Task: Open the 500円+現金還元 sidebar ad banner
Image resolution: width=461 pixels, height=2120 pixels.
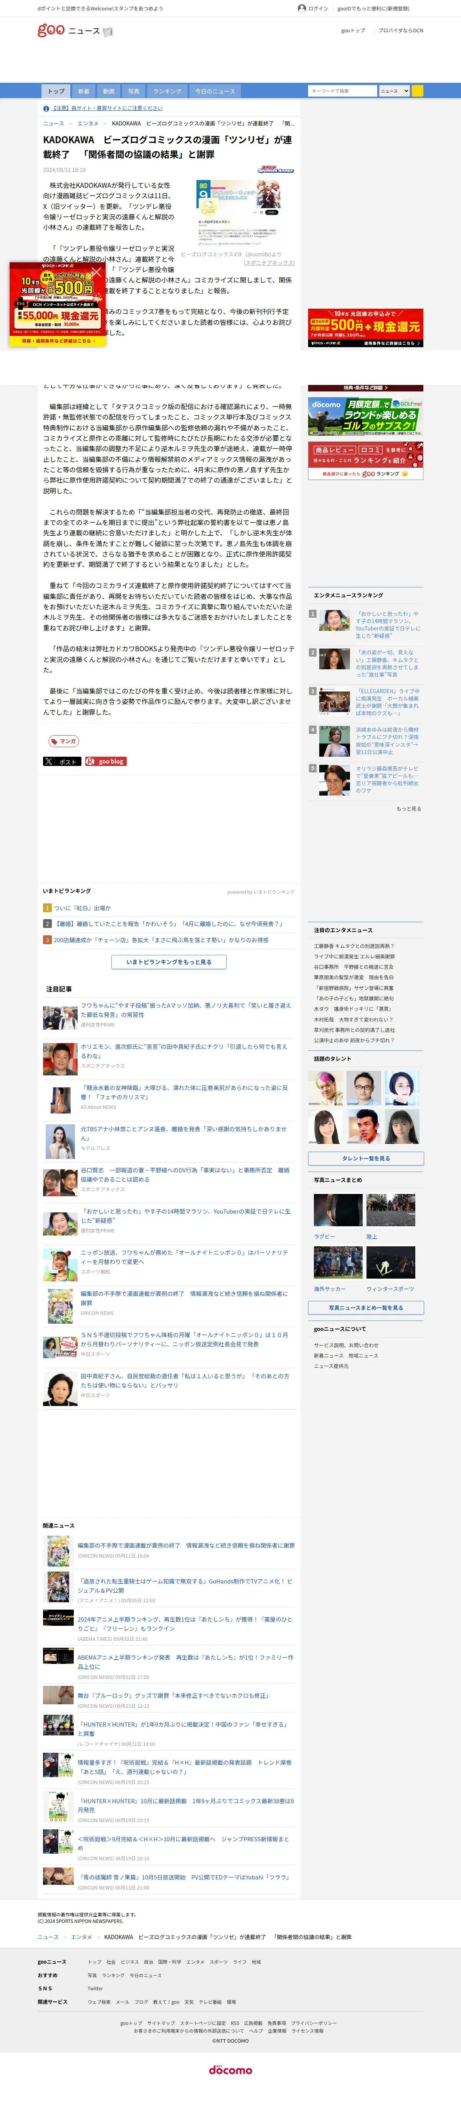Action: pos(366,328)
